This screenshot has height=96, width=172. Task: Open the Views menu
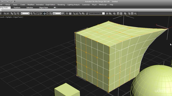15,5
